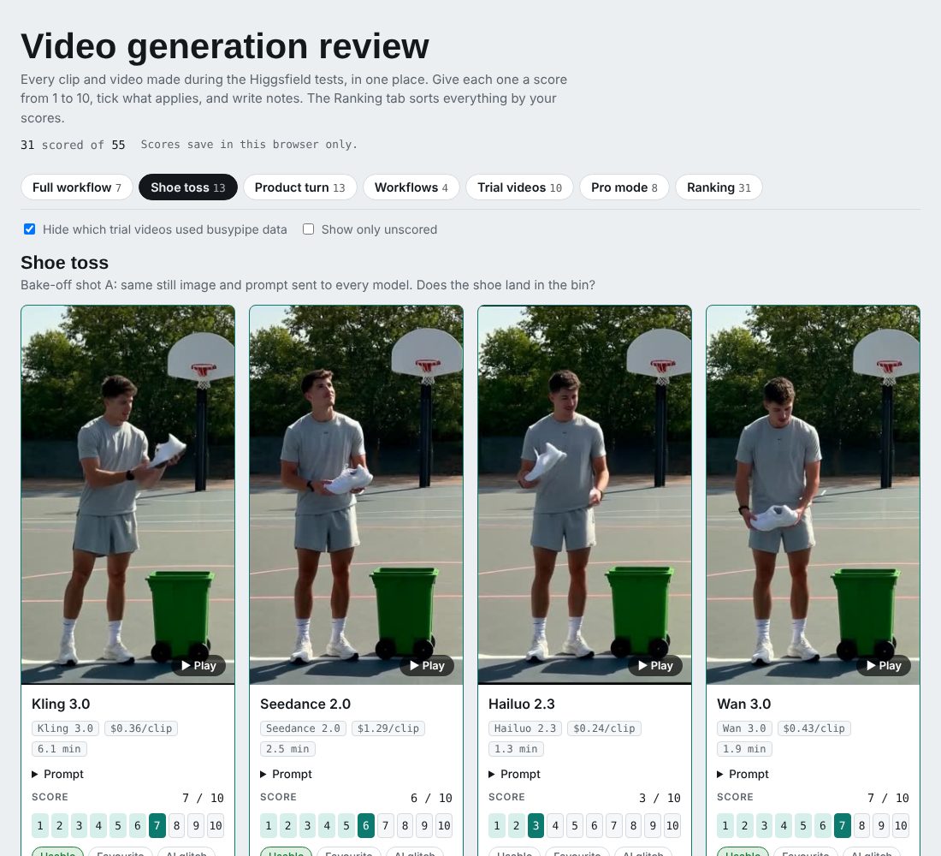Click the Hailuo 2.3 card title
Screen dimensions: 941x856
click(522, 704)
